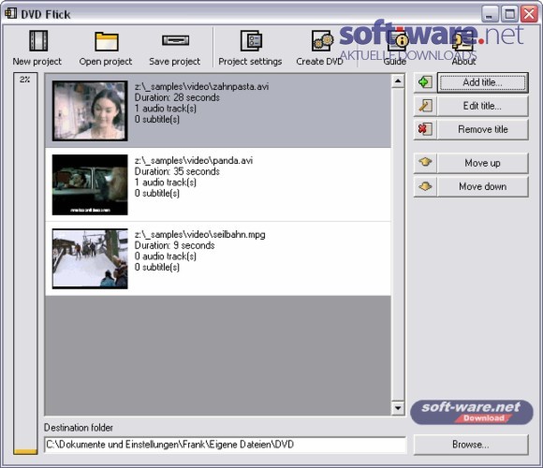Click "Duration: 9 seconds" text

[x=174, y=245]
